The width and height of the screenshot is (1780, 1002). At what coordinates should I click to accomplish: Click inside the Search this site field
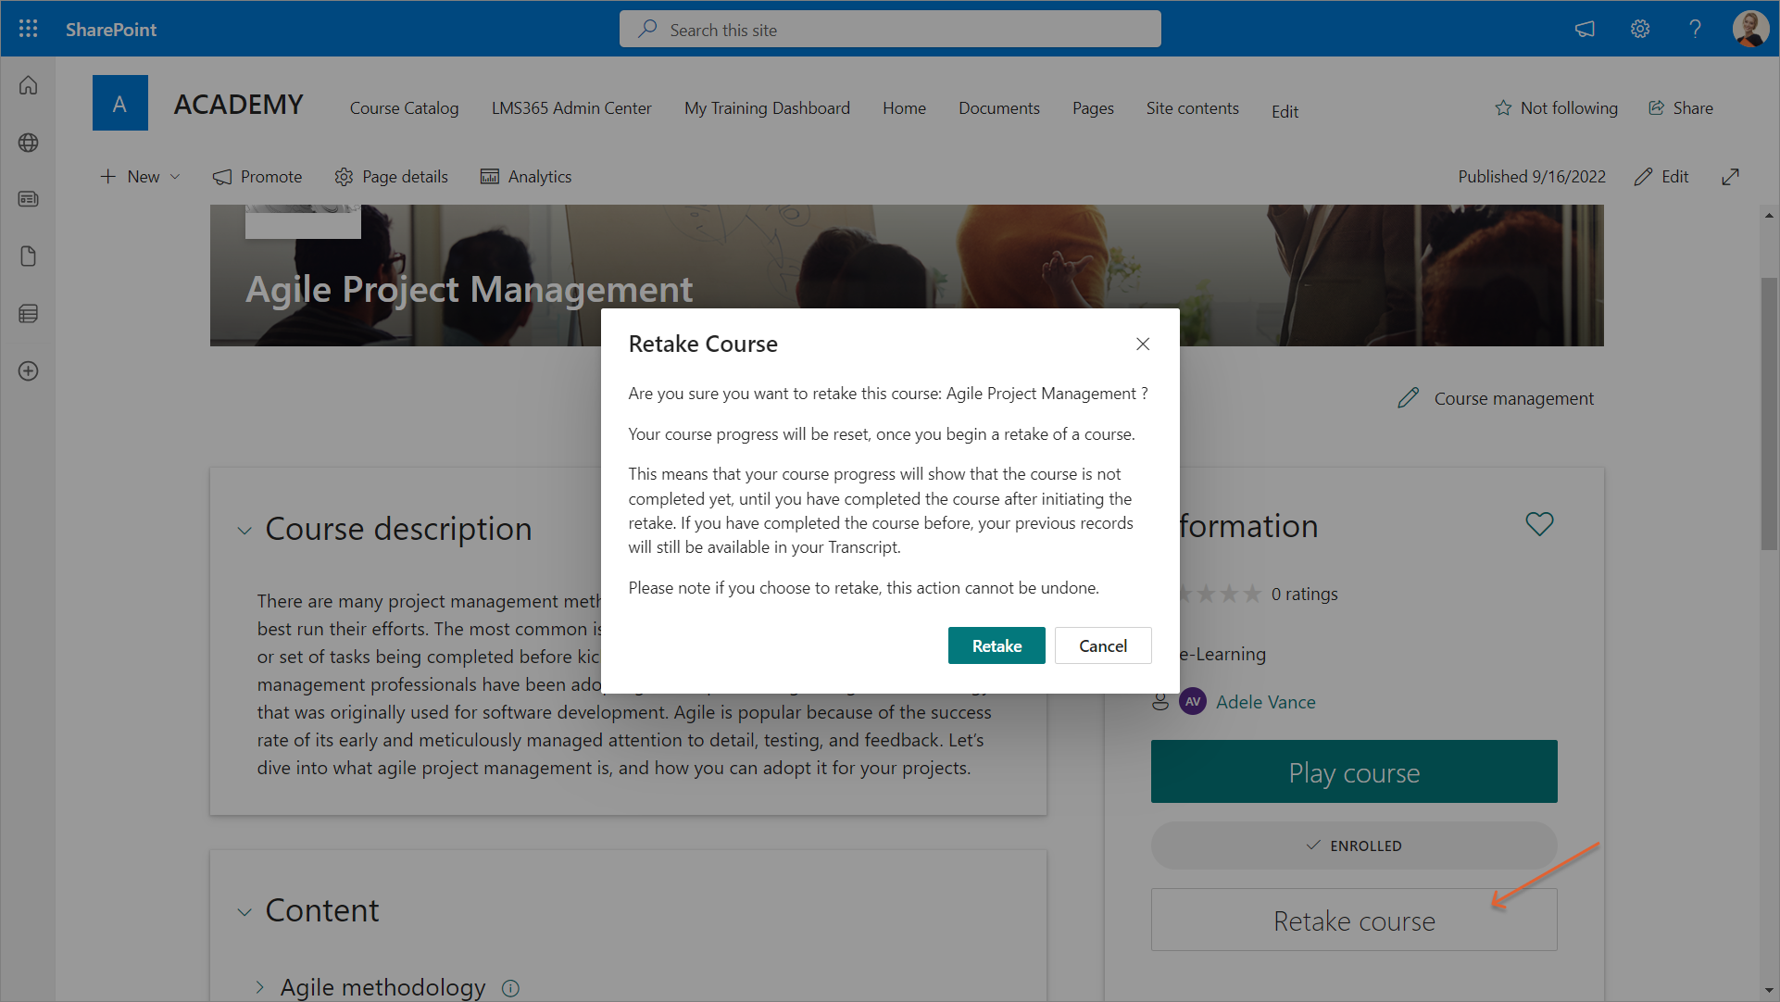889,30
